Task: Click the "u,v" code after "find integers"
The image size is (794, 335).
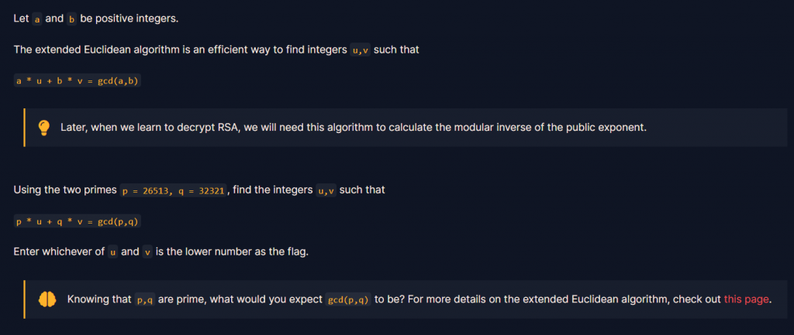Action: [360, 50]
